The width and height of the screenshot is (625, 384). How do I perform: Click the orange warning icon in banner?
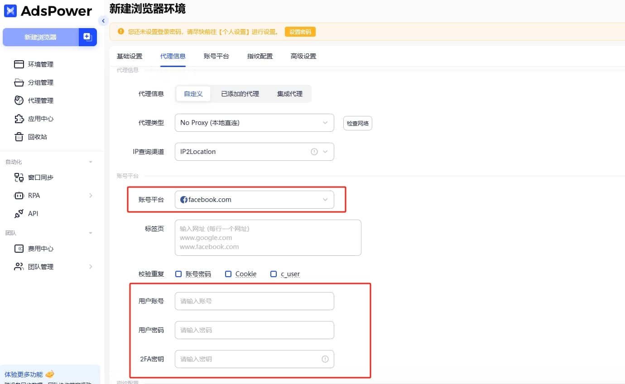coord(120,32)
